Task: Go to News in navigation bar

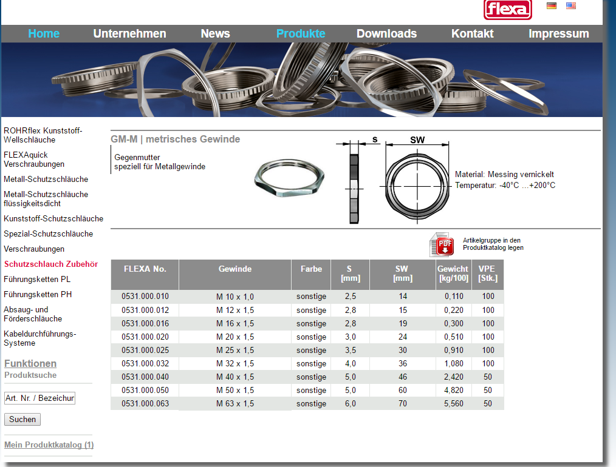Action: pyautogui.click(x=215, y=34)
